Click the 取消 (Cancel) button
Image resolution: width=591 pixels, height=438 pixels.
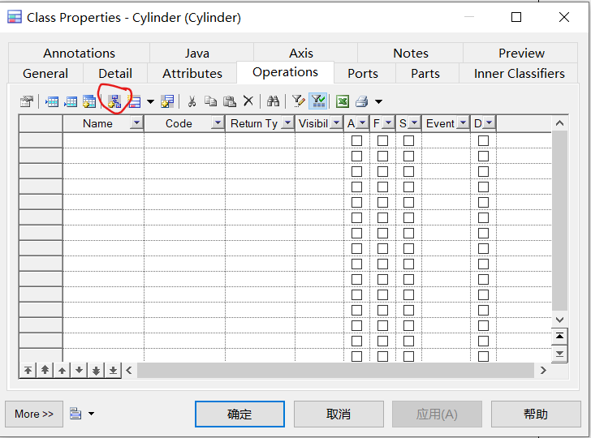[339, 414]
